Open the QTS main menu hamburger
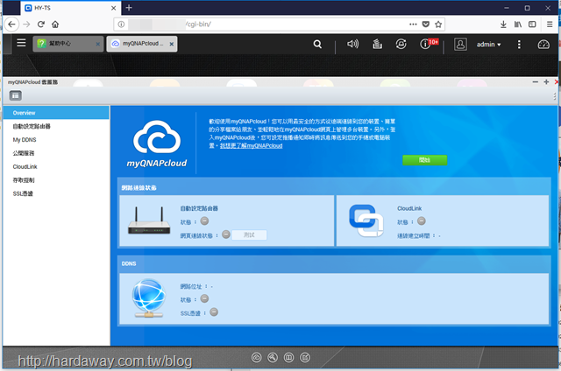The height and width of the screenshot is (371, 561). tap(21, 43)
